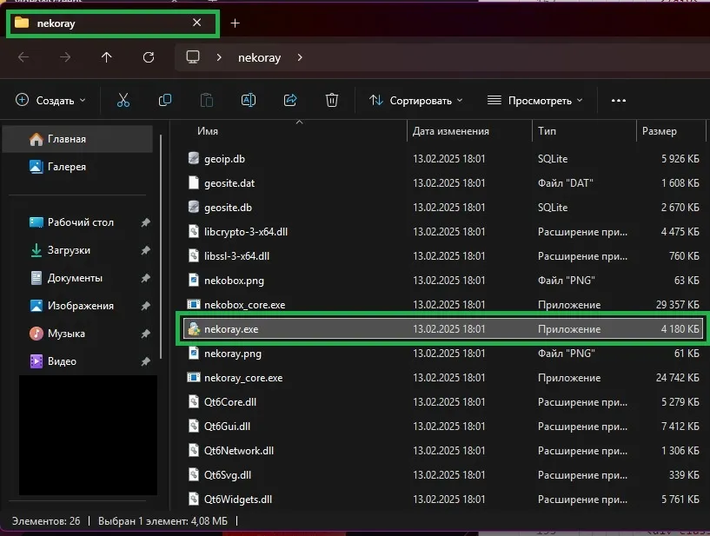Image resolution: width=710 pixels, height=536 pixels.
Task: Click the 29 357 КБ size cell
Action: (x=677, y=305)
